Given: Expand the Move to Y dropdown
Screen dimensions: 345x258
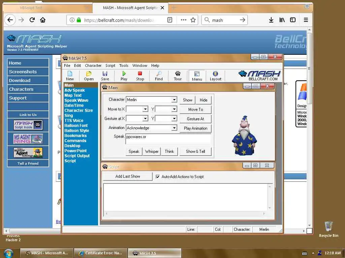Looking at the screenshot, I should tap(174, 109).
